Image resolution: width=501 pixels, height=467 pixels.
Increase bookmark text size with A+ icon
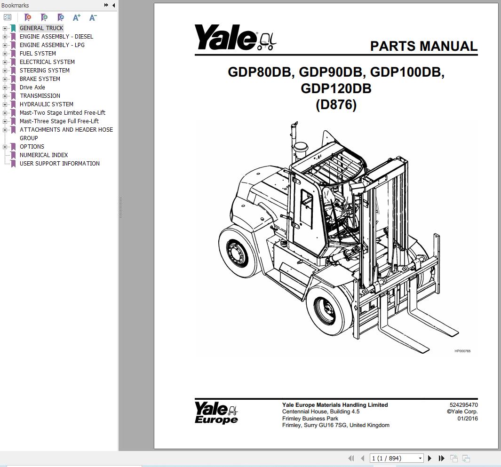point(76,17)
